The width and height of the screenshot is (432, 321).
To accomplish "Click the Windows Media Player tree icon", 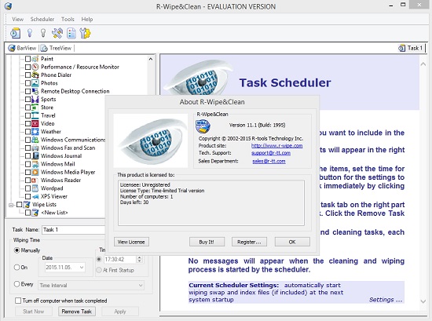I will (35, 173).
